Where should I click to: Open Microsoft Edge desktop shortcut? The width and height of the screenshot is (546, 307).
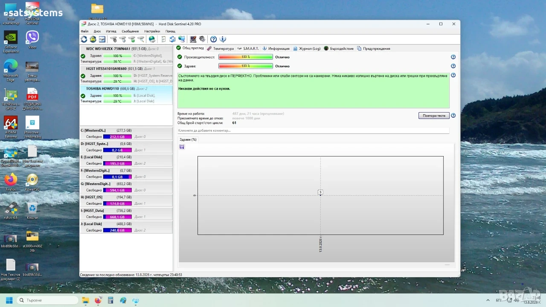[11, 70]
